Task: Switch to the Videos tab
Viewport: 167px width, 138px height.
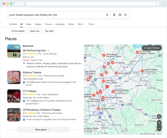Action: pyautogui.click(x=71, y=24)
